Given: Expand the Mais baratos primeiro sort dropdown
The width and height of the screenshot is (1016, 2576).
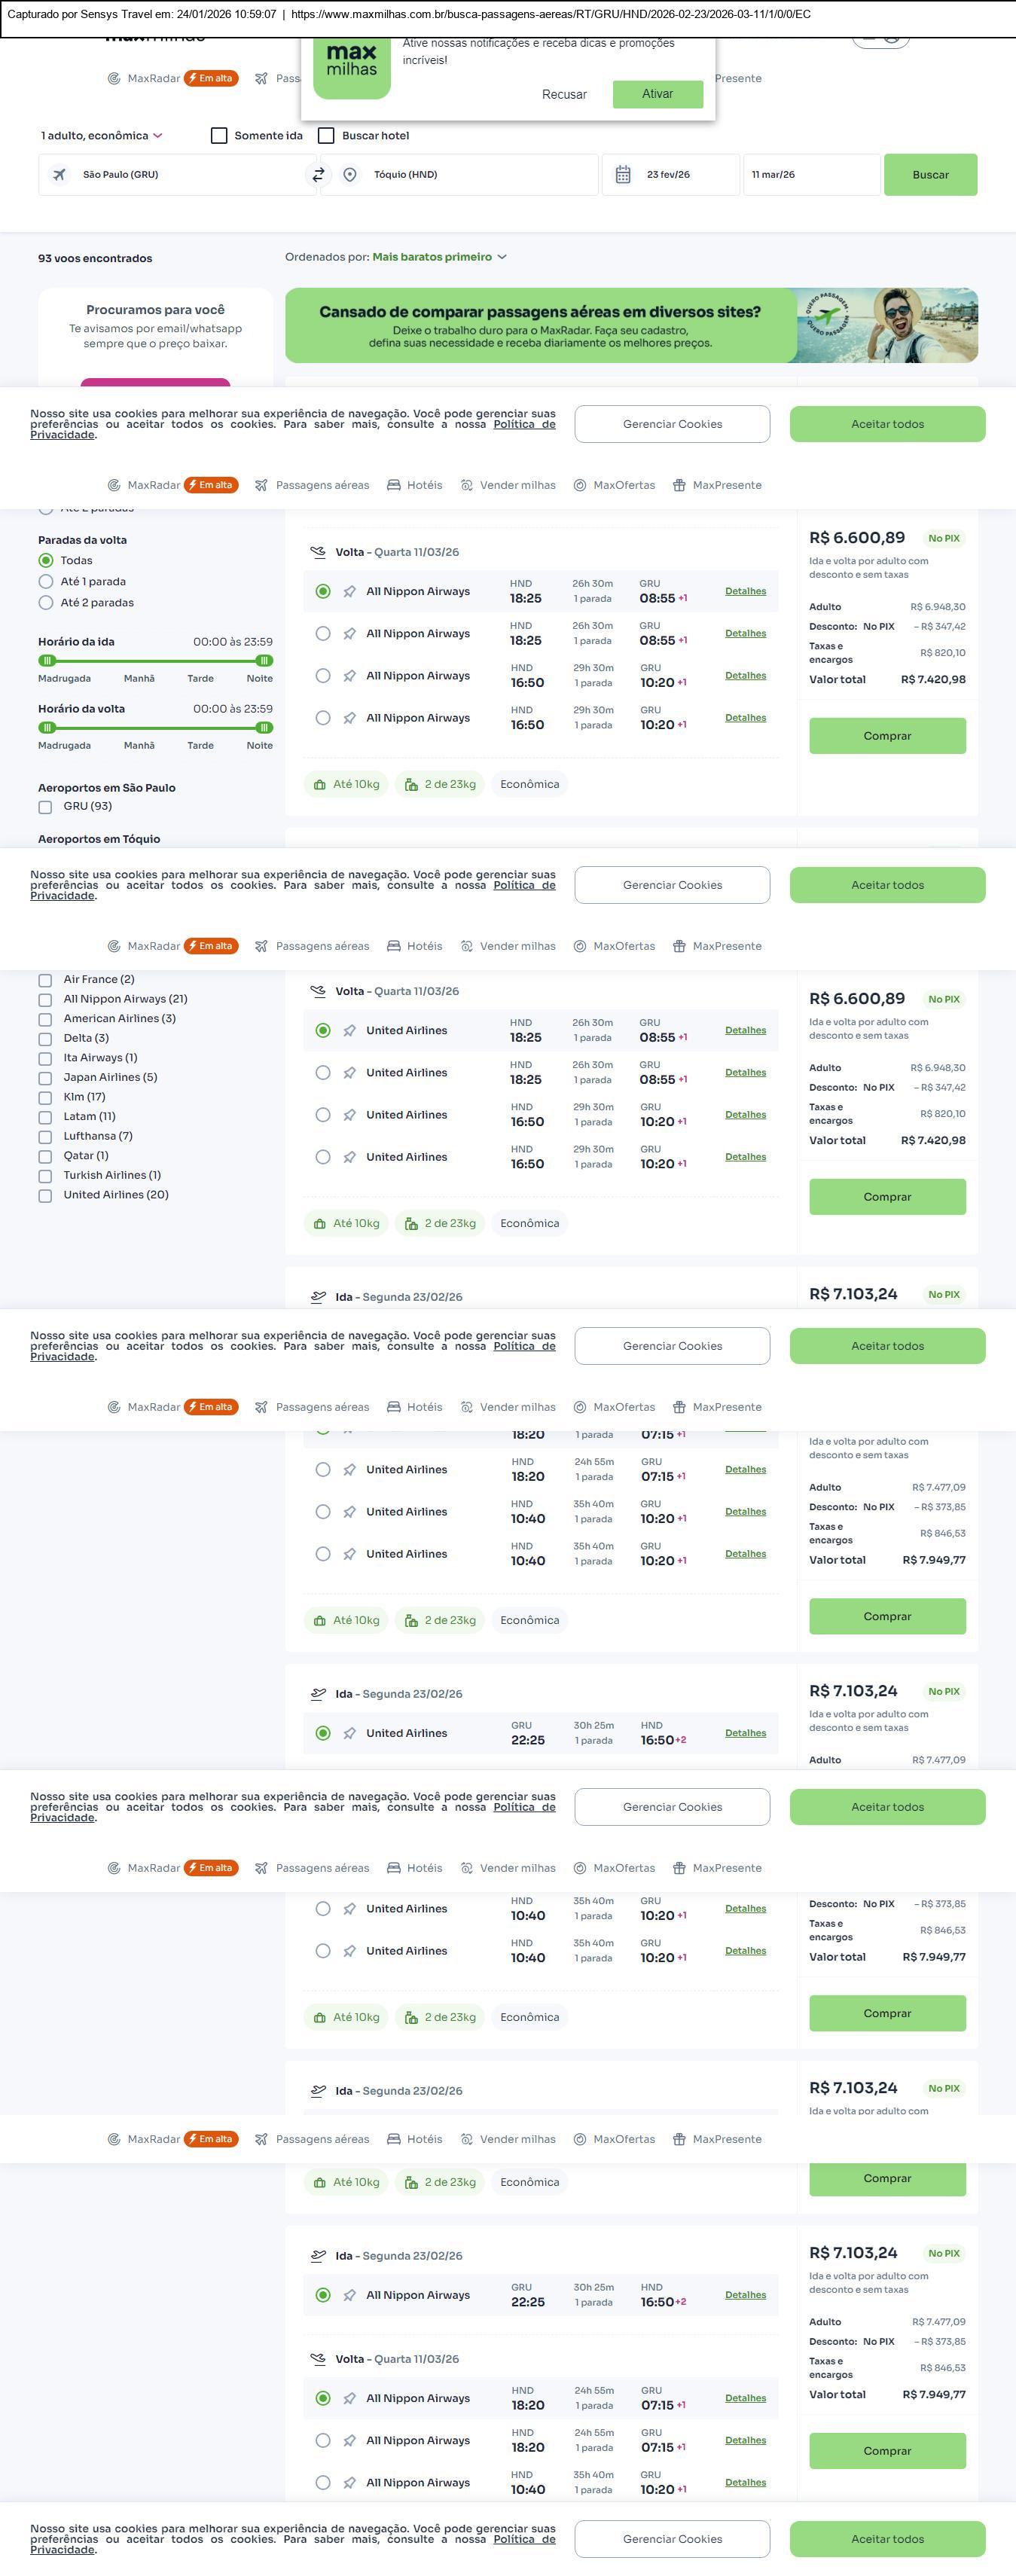Looking at the screenshot, I should pos(439,257).
